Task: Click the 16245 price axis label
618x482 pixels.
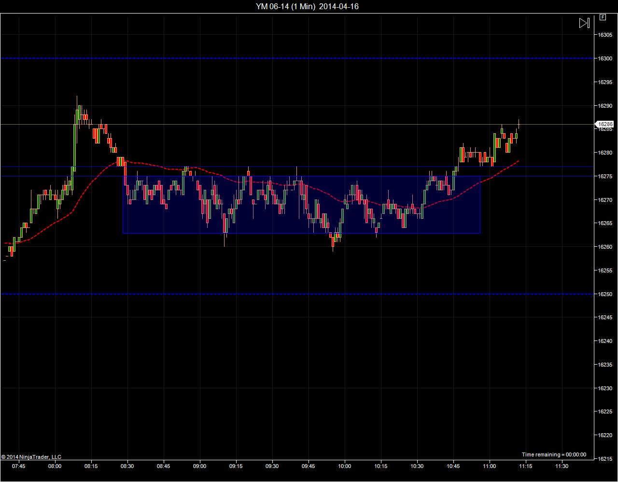Action: click(x=605, y=317)
